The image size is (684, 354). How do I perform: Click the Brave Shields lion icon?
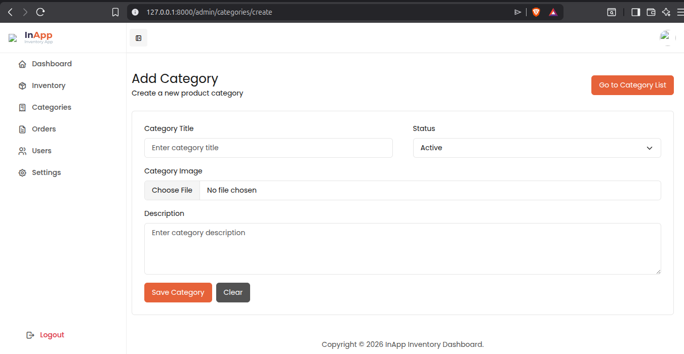click(536, 12)
